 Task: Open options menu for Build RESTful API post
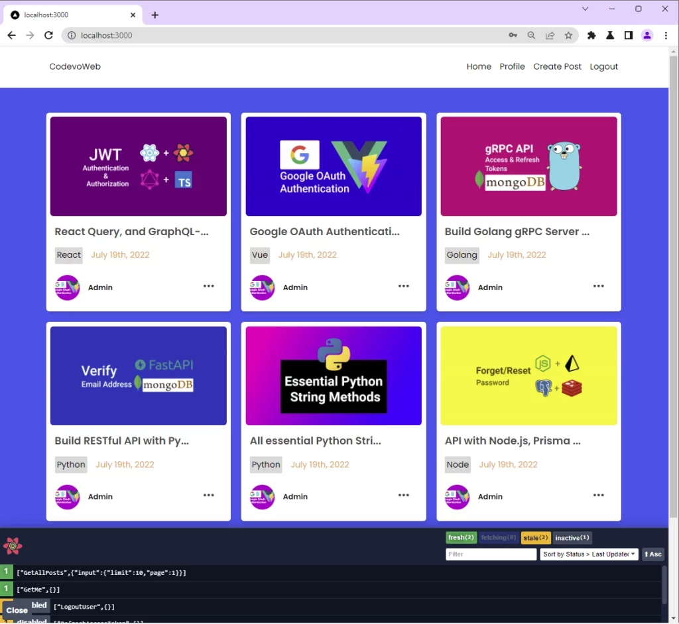209,495
